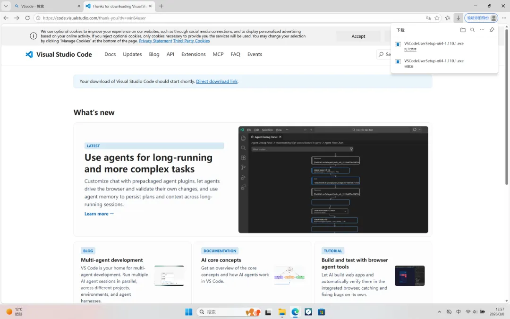Switch to the VScode search tab
Image resolution: width=510 pixels, height=319 pixels.
pos(47,6)
